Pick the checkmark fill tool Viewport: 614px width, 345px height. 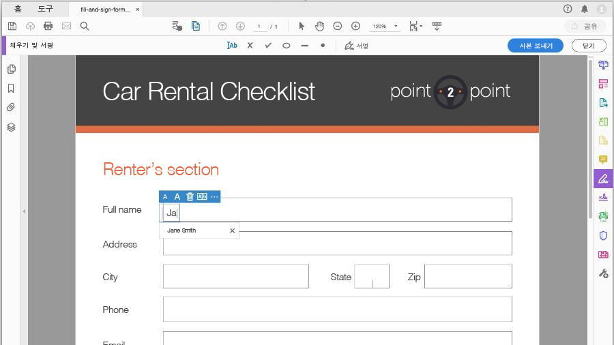coord(268,46)
